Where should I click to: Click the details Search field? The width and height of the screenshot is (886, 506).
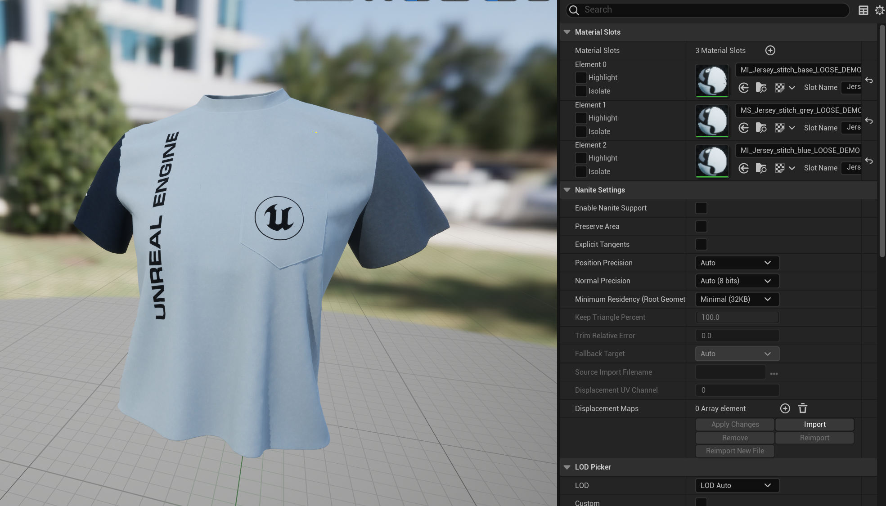click(711, 10)
